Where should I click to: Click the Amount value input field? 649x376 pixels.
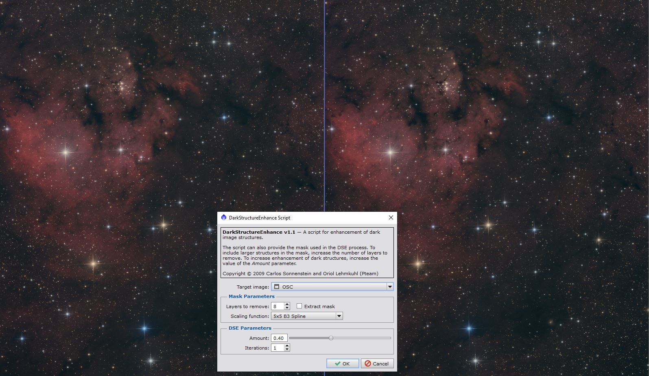pos(279,338)
